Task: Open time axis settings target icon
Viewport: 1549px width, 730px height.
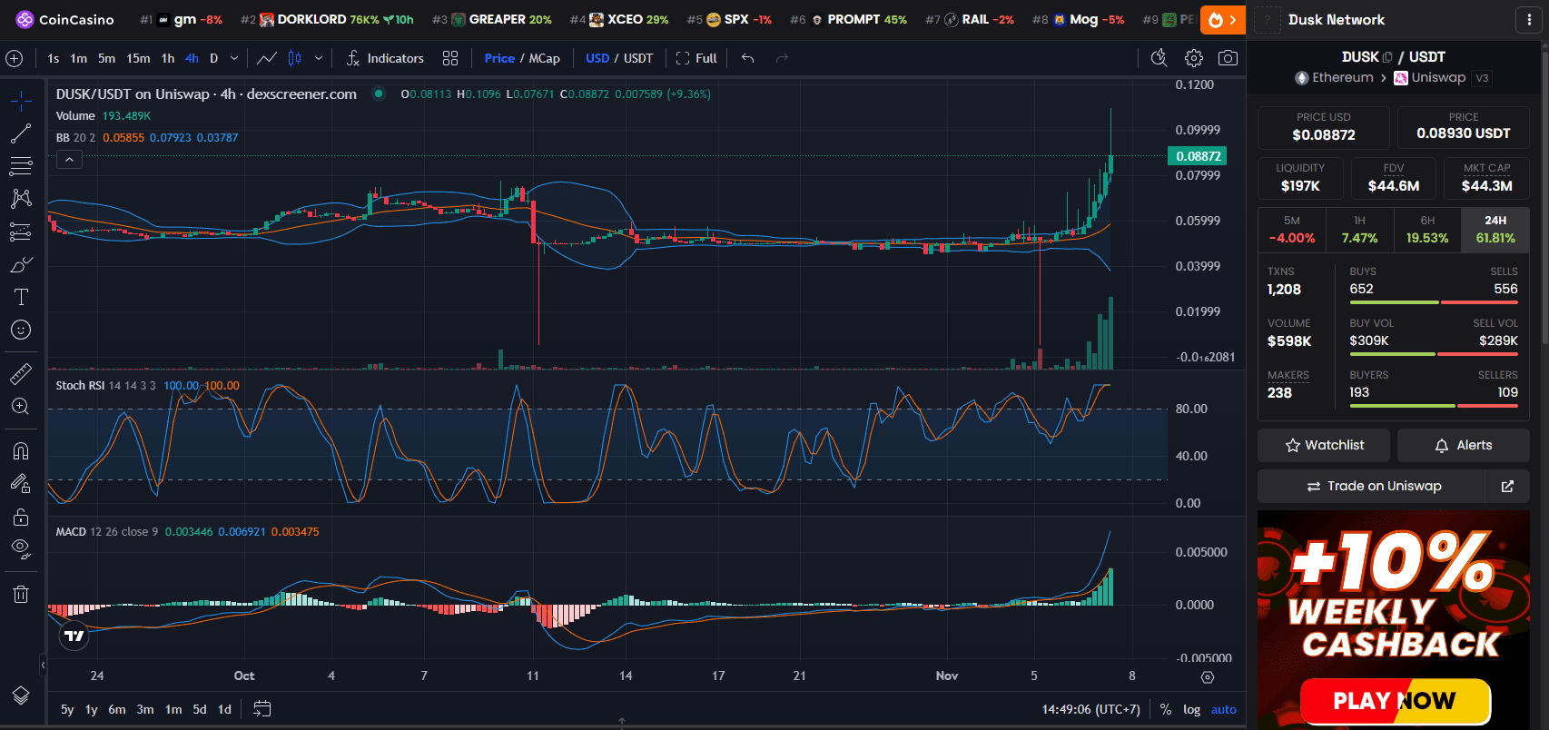Action: (x=1208, y=677)
